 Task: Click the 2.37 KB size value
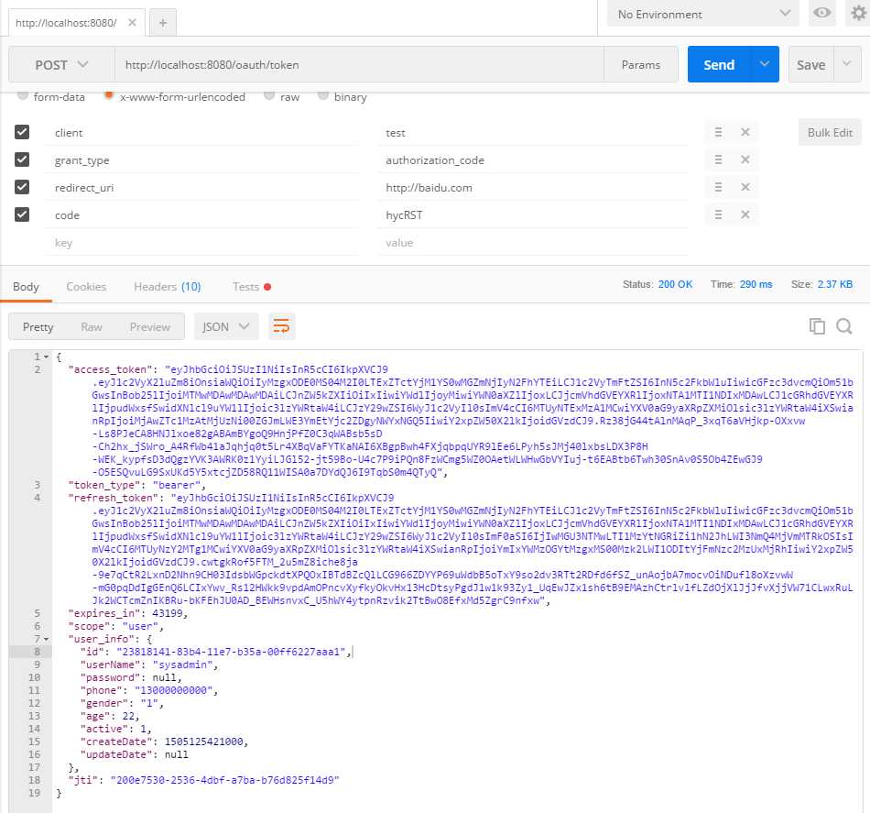pyautogui.click(x=834, y=284)
